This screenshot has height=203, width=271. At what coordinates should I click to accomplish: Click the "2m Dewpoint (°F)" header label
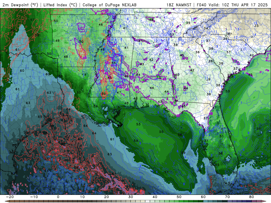pyautogui.click(x=20, y=5)
